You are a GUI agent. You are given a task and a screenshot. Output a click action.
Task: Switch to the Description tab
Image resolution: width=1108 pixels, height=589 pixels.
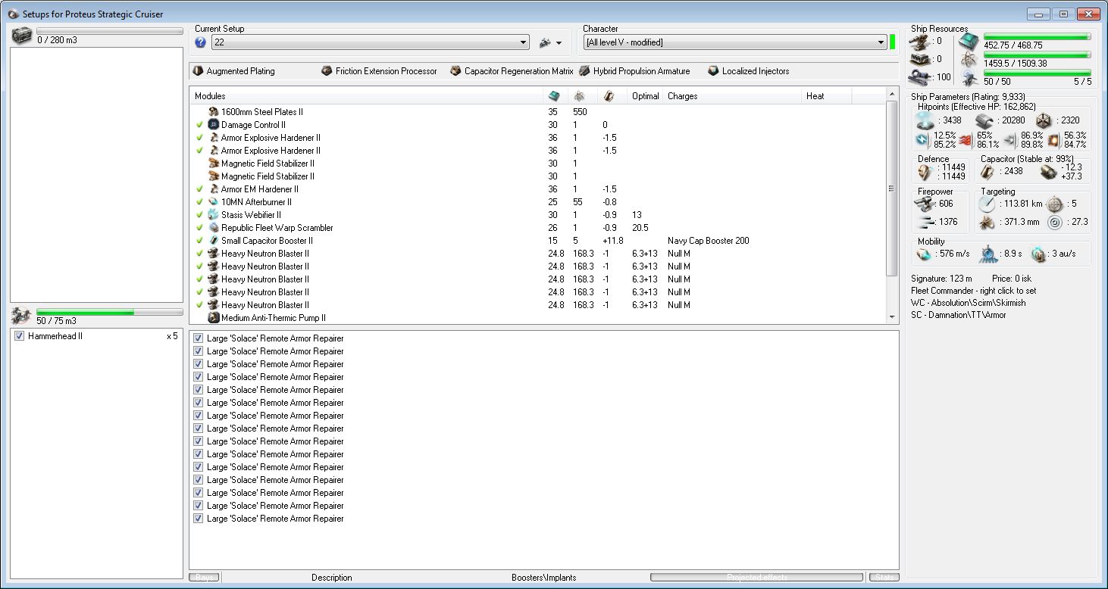(x=332, y=578)
